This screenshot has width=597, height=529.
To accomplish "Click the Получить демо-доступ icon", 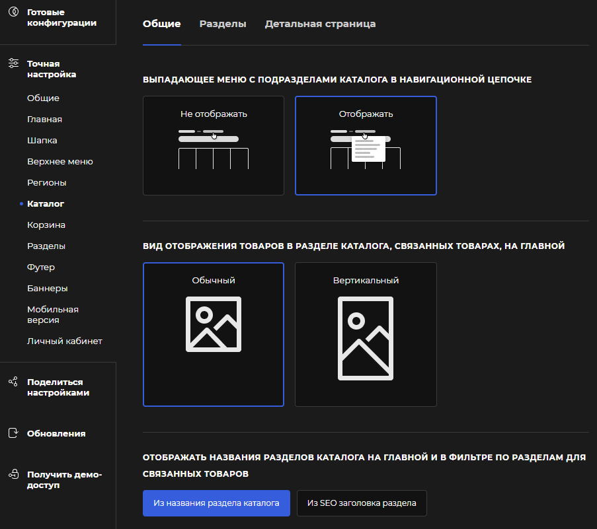I will coord(14,474).
